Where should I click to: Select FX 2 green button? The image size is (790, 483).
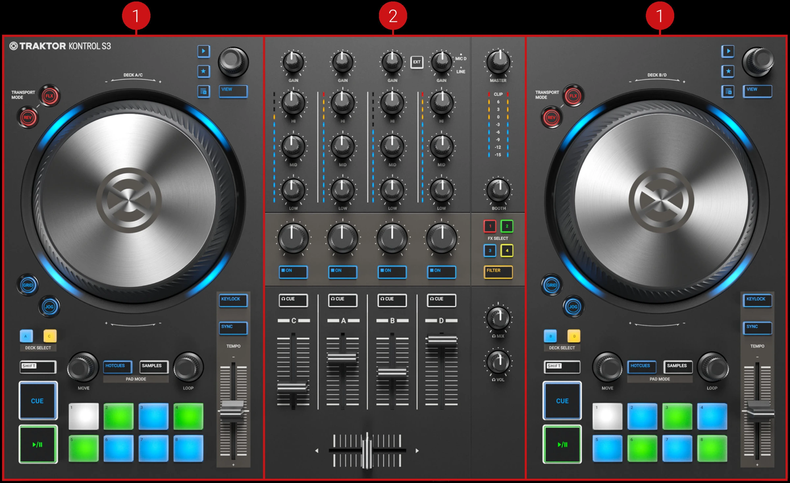[507, 226]
